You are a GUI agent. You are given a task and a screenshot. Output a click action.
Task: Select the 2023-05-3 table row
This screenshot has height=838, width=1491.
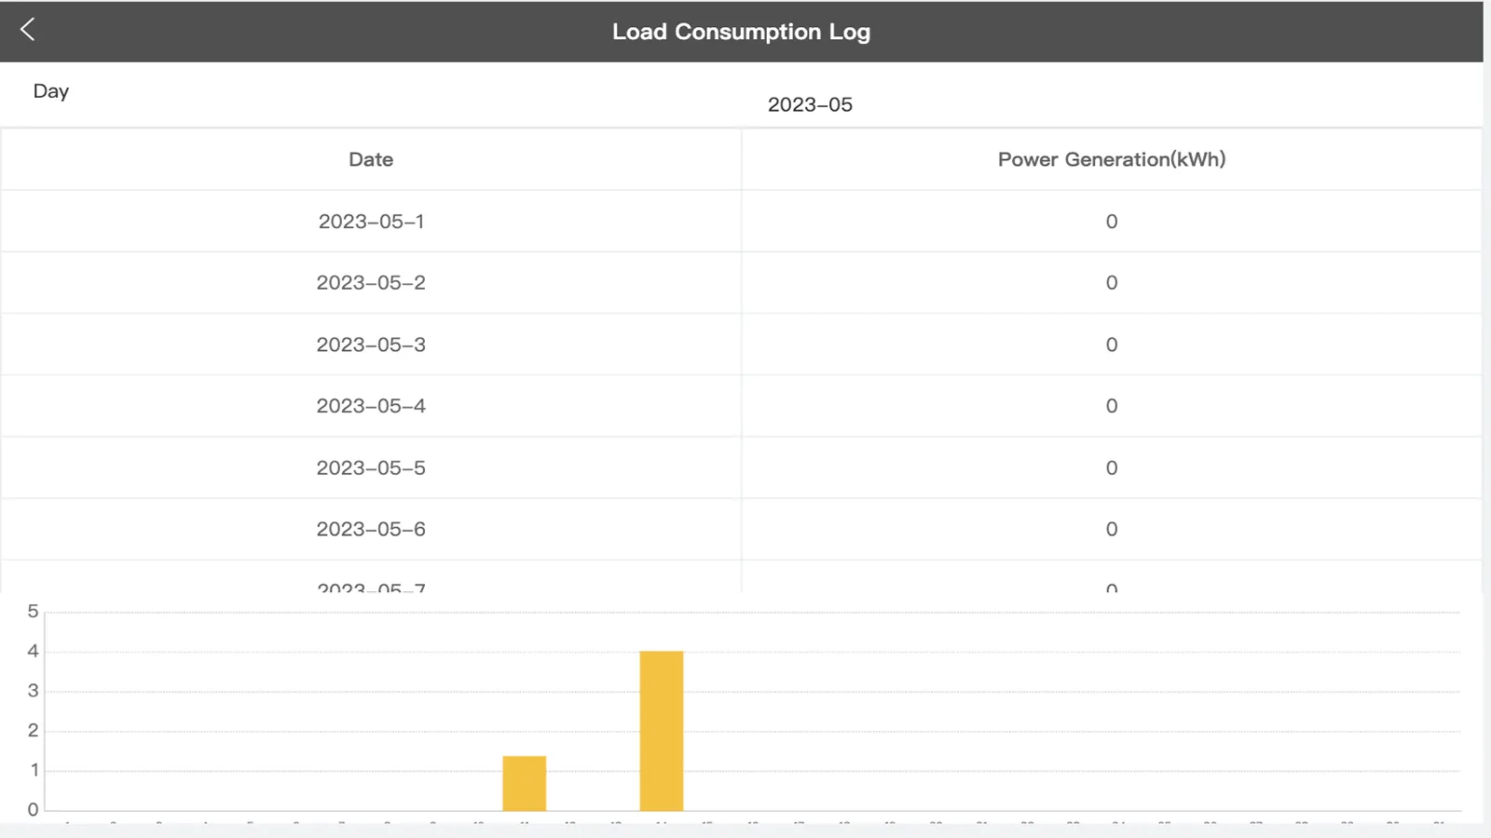point(370,344)
